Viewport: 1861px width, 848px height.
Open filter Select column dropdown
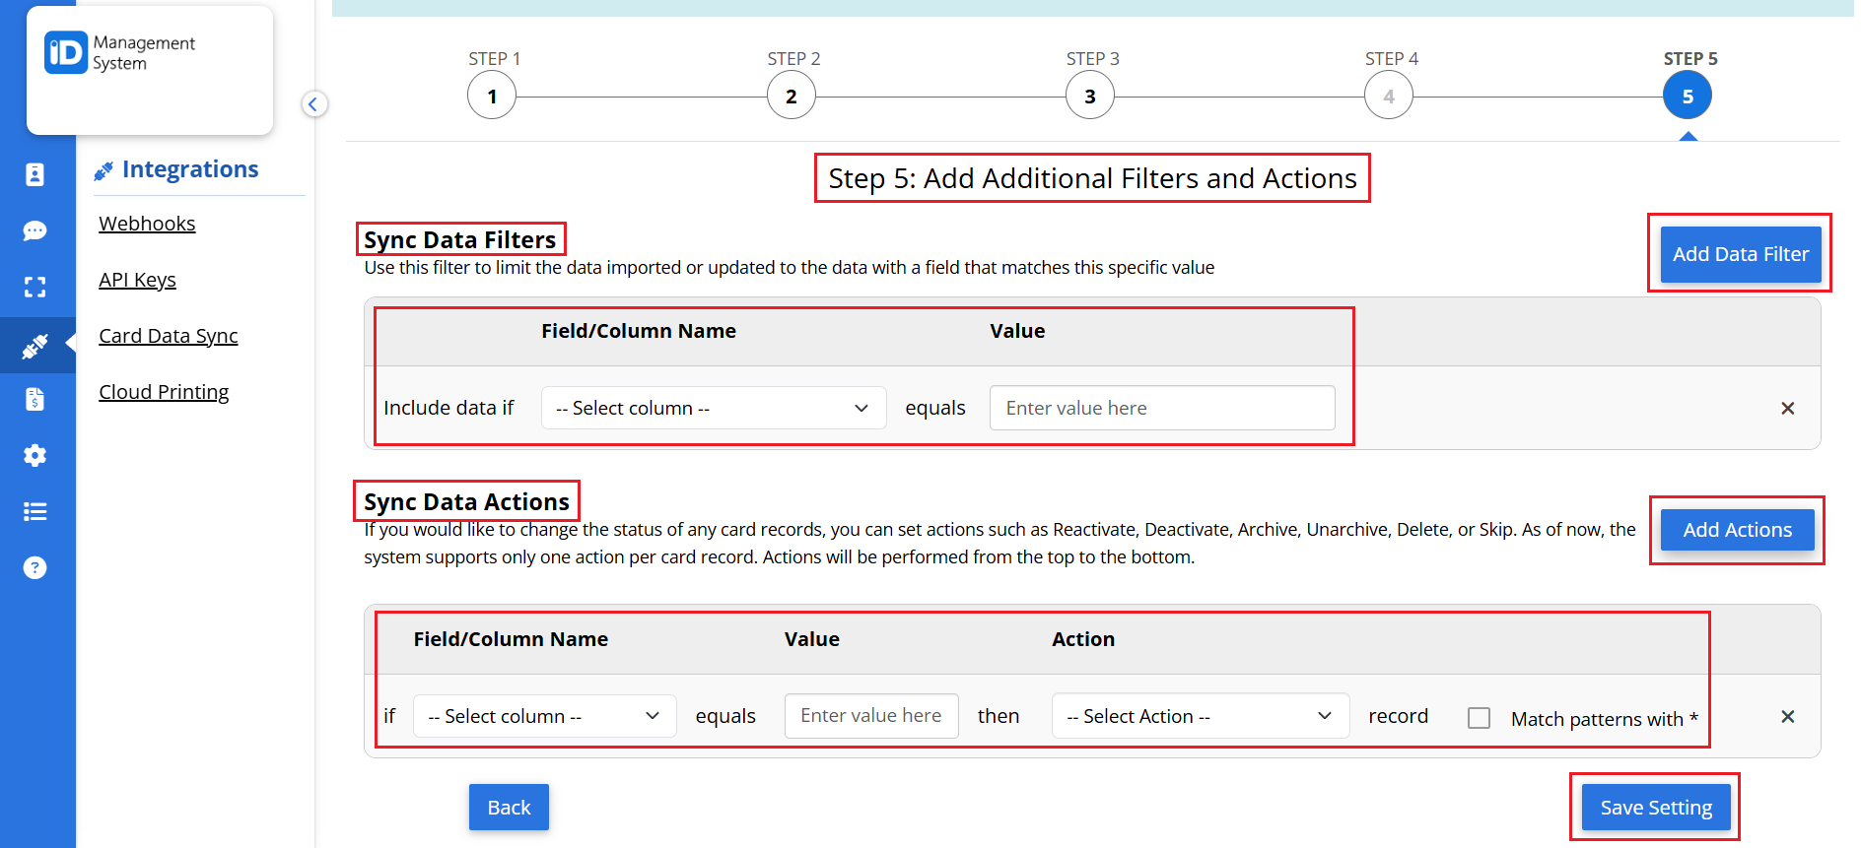714,408
